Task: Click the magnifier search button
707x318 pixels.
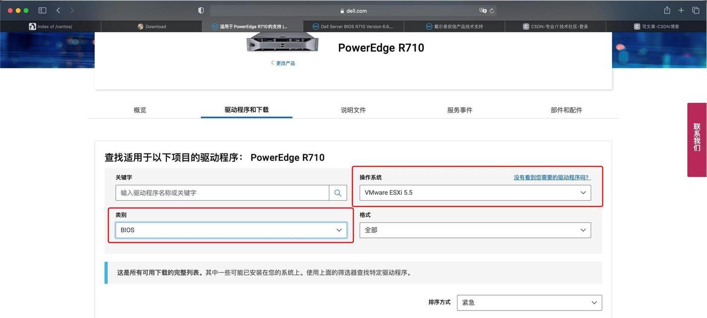Action: (x=338, y=193)
